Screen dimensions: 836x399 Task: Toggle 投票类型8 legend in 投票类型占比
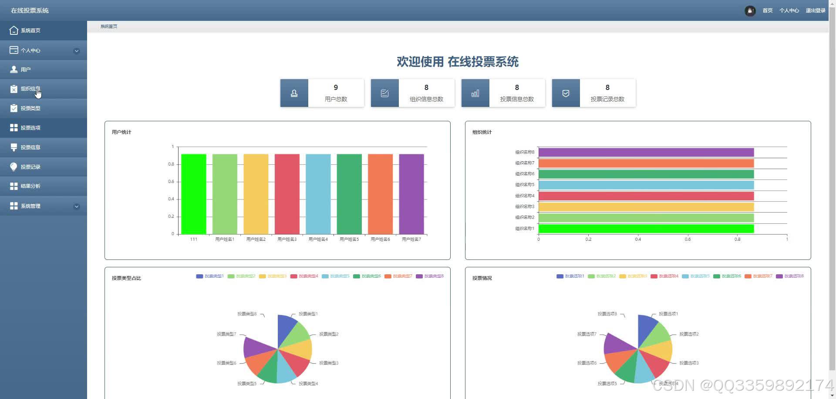click(x=429, y=276)
